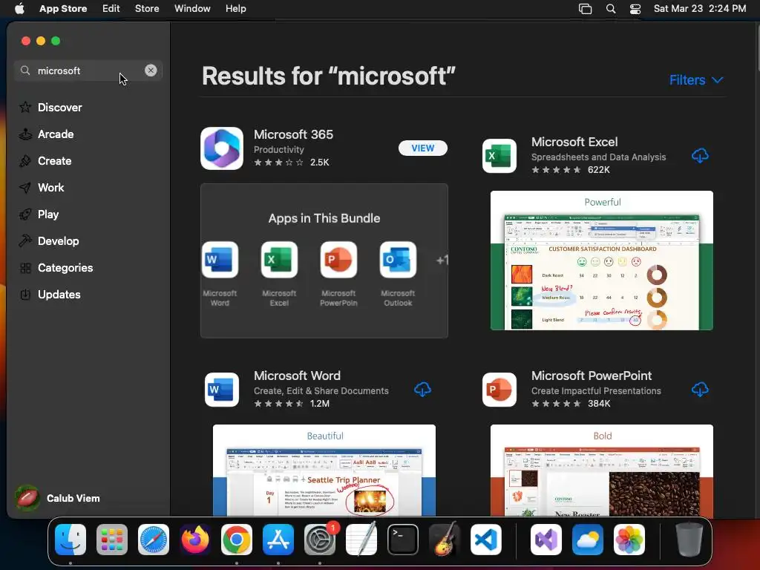The width and height of the screenshot is (760, 570).
Task: Open the Microsoft 365 title link
Action: [293, 134]
